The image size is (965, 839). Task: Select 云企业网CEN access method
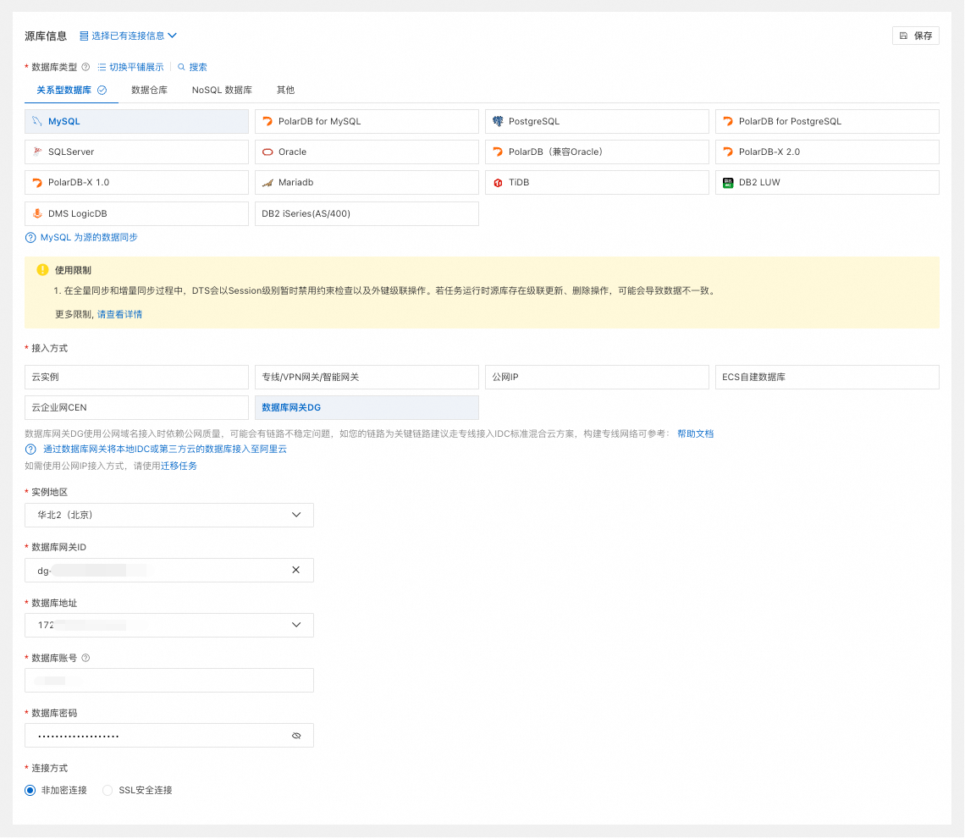(x=136, y=407)
